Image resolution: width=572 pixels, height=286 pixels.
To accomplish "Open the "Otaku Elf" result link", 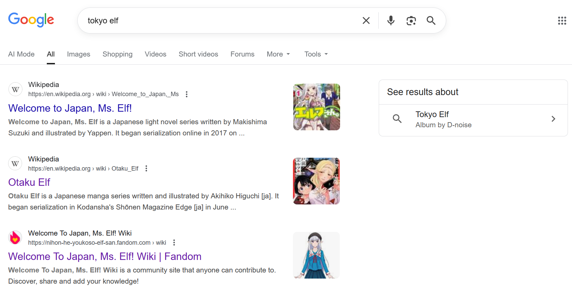I will tap(29, 182).
